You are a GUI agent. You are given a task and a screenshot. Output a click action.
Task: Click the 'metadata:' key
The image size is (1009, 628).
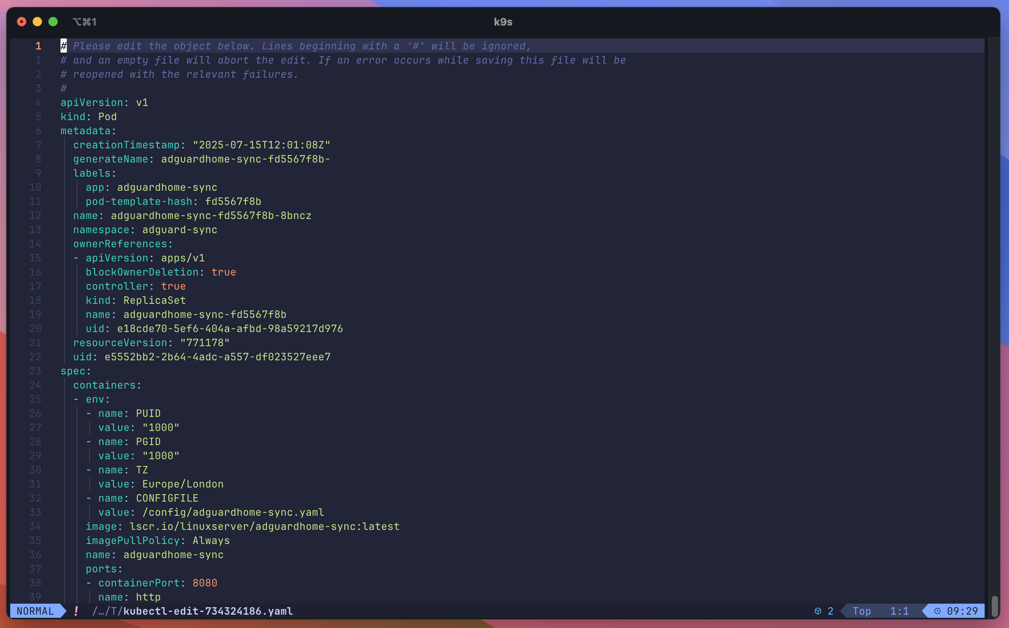88,131
